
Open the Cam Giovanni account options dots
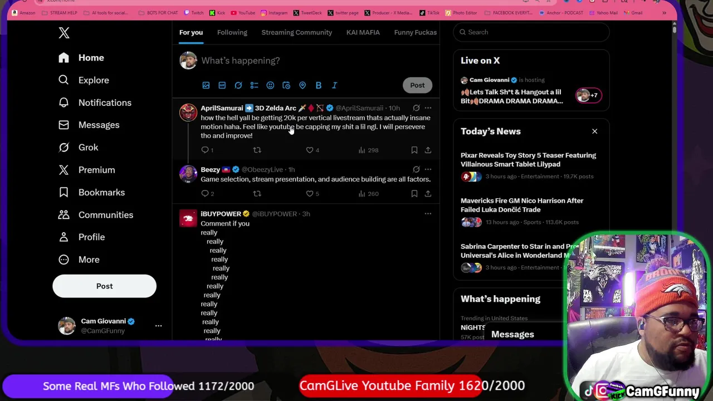pos(158,326)
